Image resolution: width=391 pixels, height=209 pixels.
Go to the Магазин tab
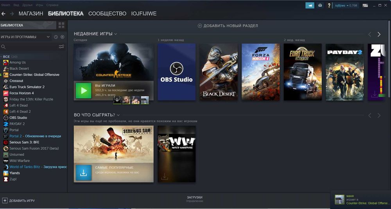pos(31,14)
